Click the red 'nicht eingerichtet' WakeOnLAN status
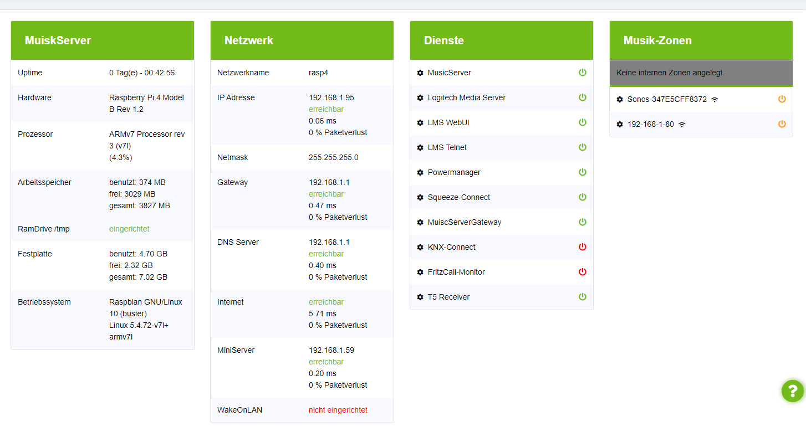Image resolution: width=806 pixels, height=437 pixels. (338, 410)
